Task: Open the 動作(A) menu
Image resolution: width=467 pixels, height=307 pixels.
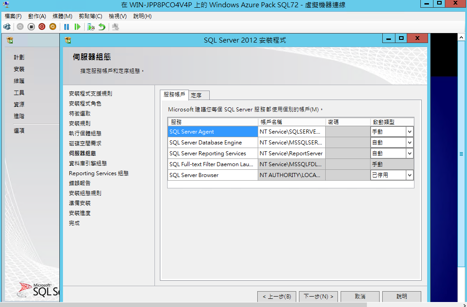Action: tap(37, 16)
